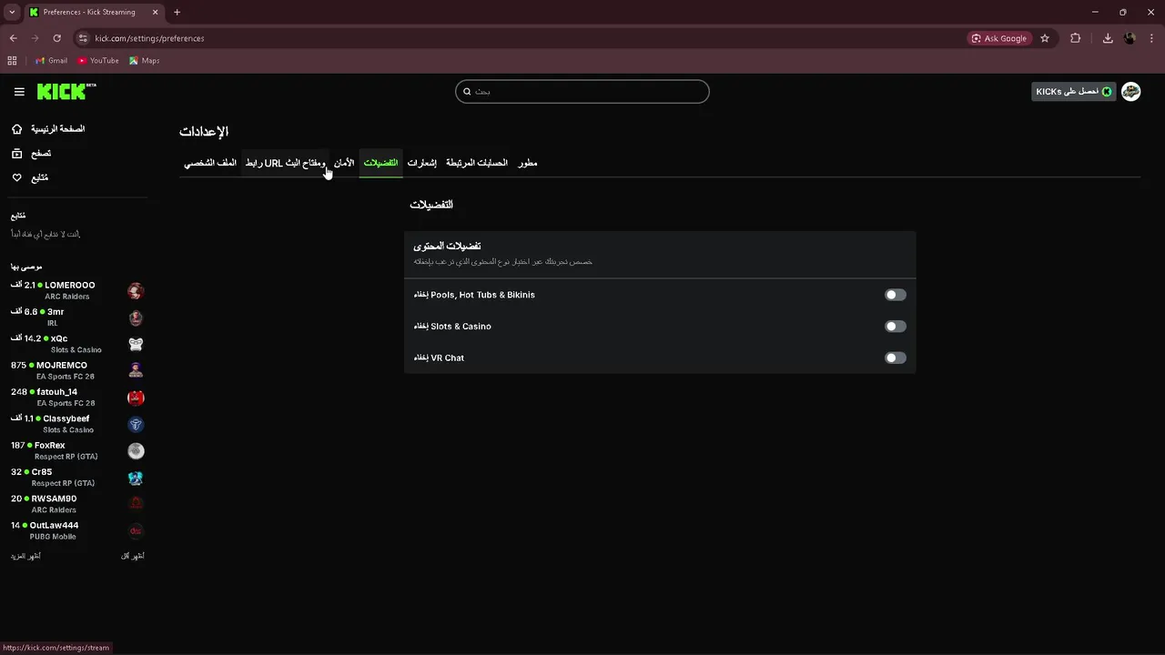The image size is (1165, 655).
Task: Open the الأمان security tab
Action: pos(344,163)
